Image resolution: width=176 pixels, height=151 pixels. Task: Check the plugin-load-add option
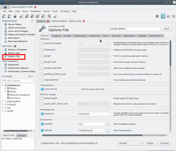click(x=42, y=68)
